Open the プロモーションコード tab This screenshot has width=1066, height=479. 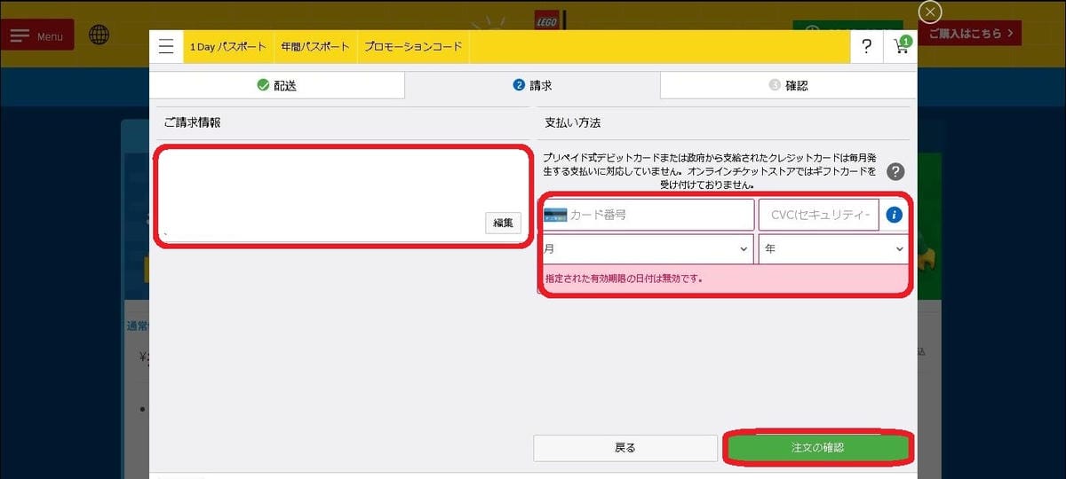(413, 47)
